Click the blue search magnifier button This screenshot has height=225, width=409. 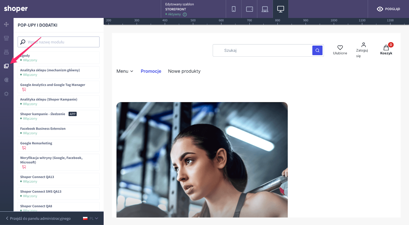click(x=317, y=50)
